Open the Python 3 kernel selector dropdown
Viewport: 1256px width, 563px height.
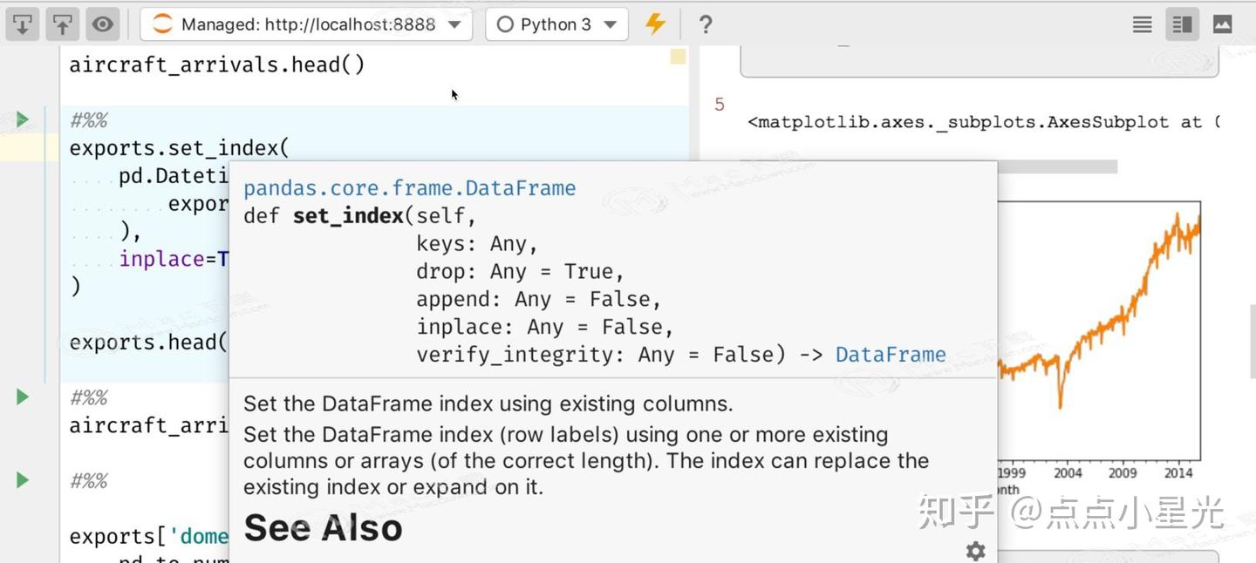click(556, 24)
